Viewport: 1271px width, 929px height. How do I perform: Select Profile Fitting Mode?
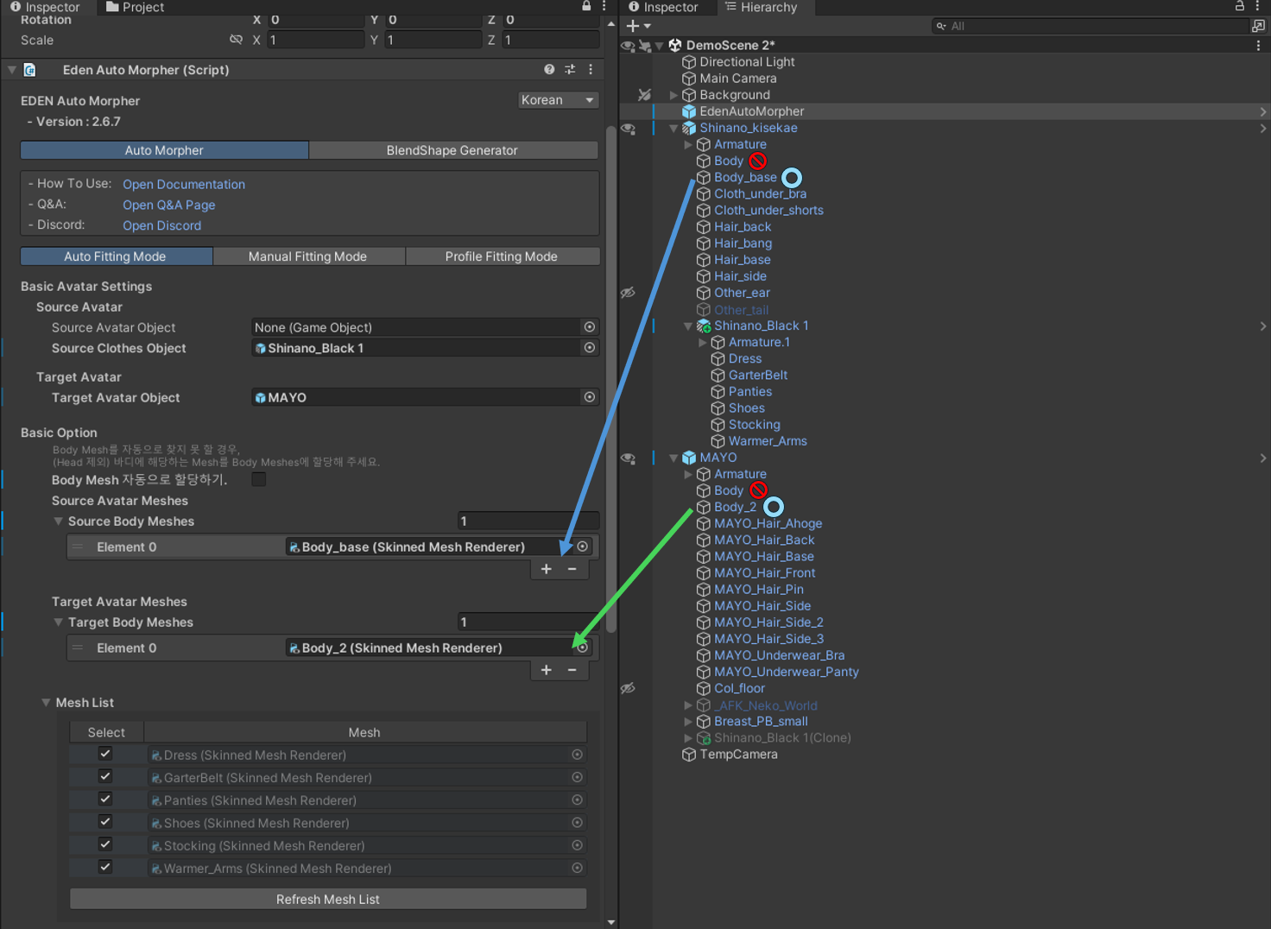tap(502, 256)
